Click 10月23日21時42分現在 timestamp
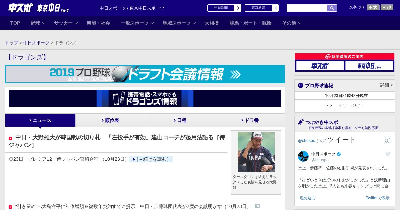The image size is (400, 210). [346, 96]
